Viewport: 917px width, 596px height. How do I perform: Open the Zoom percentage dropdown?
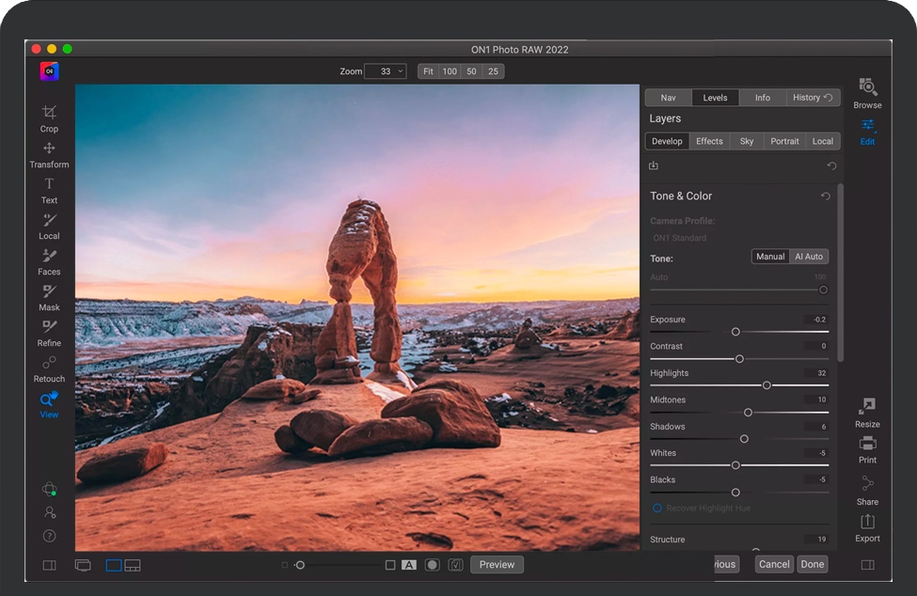click(386, 71)
